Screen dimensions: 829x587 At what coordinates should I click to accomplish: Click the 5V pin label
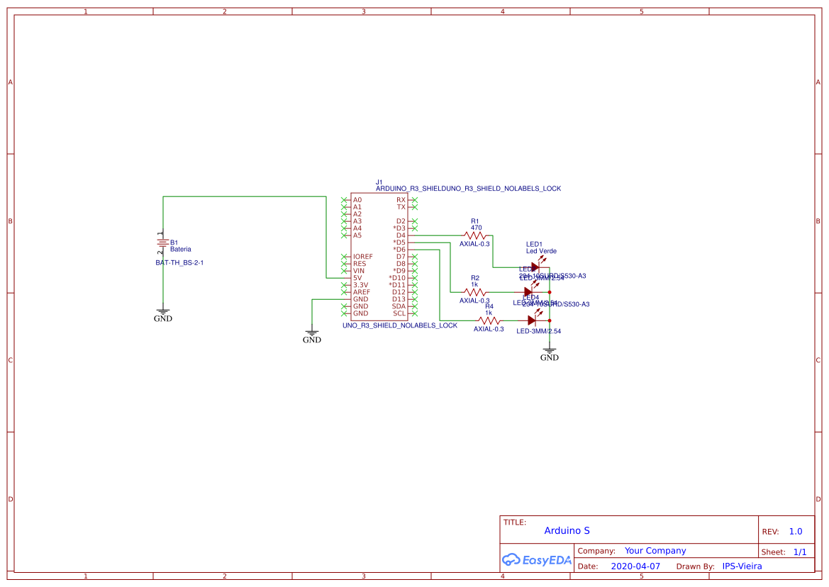(x=357, y=278)
